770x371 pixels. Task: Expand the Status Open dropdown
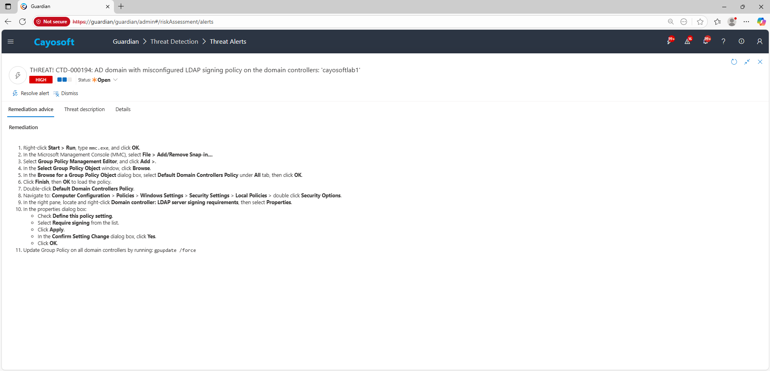pyautogui.click(x=115, y=80)
